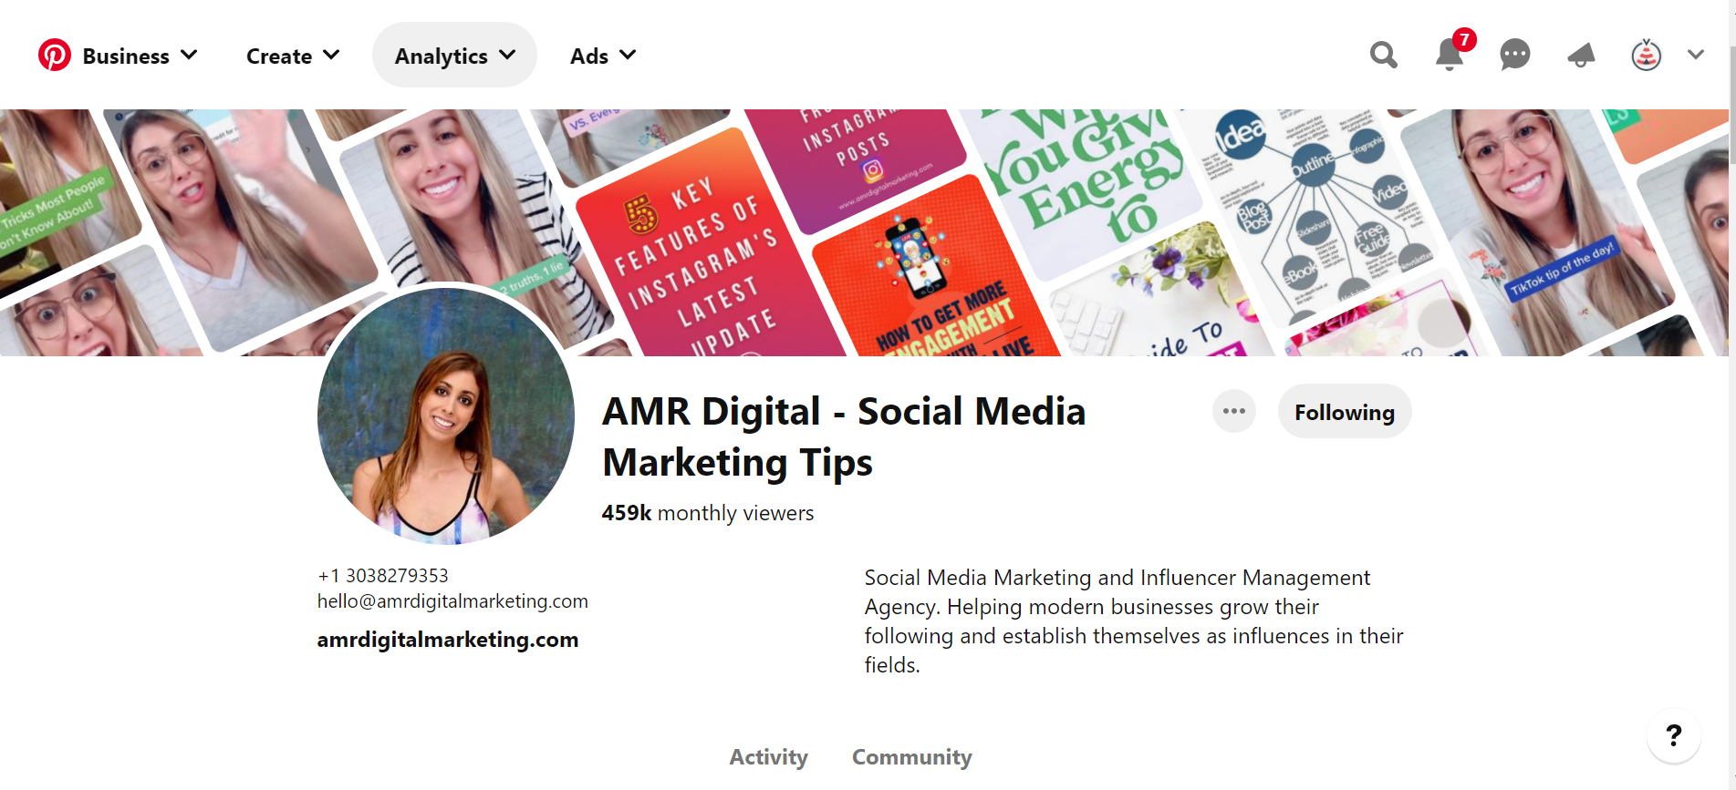Visit the amrdigitalmarketing.com website link

pyautogui.click(x=447, y=640)
